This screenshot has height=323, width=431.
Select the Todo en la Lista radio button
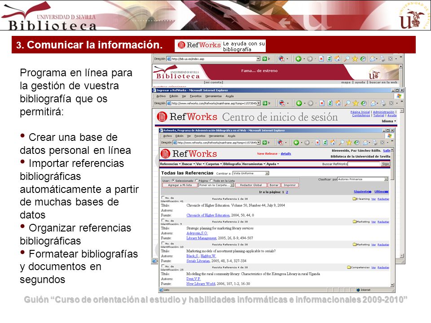tap(211, 181)
